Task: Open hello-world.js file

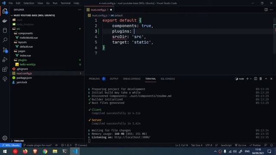Action: click(28, 65)
